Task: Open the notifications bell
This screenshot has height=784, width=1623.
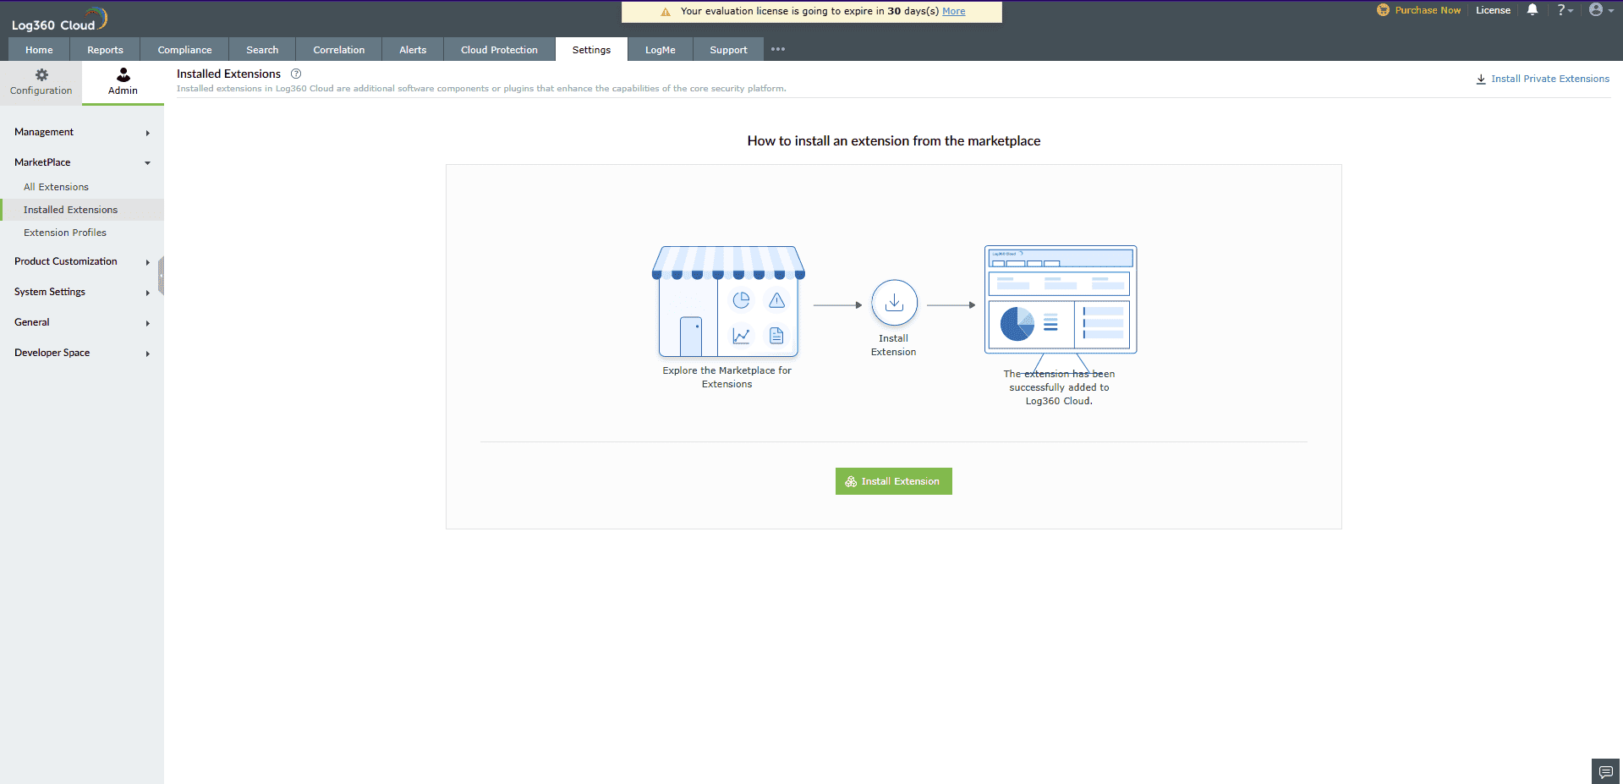Action: (1533, 10)
